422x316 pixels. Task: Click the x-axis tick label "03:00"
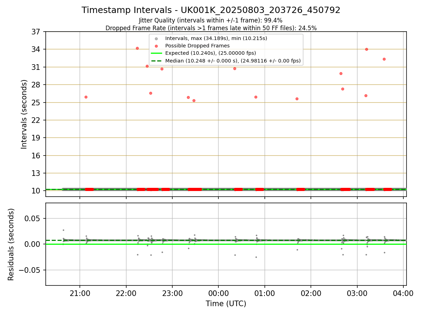(357, 294)
